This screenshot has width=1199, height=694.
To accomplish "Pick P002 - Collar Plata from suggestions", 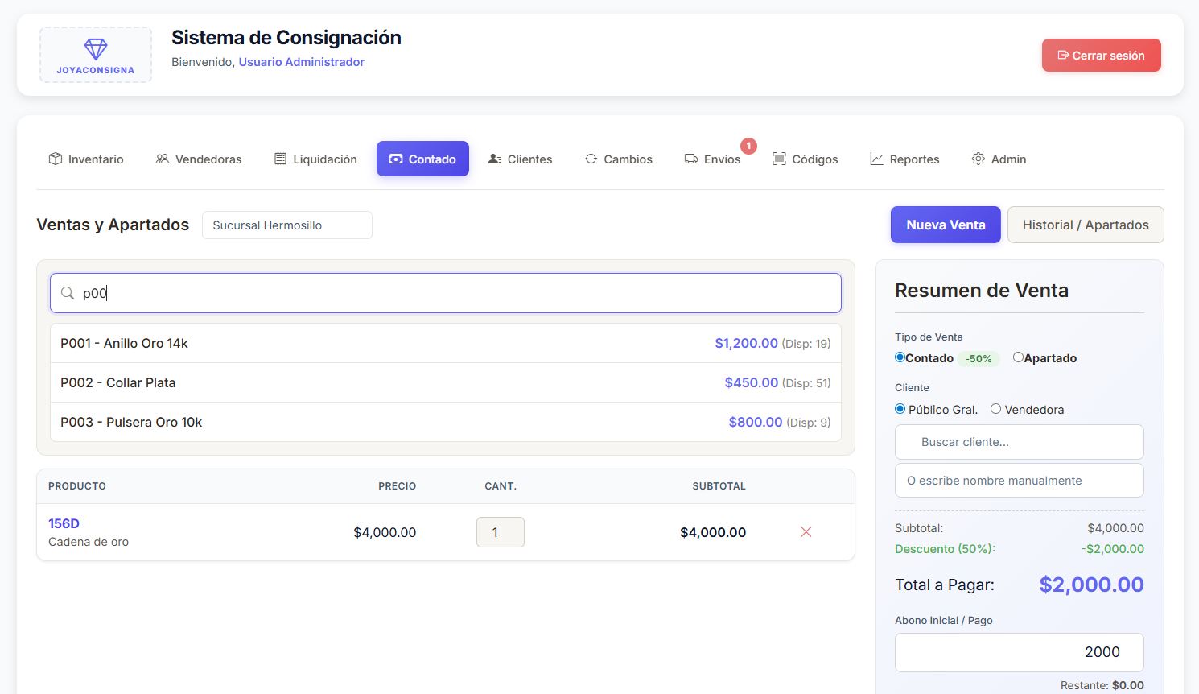I will (x=446, y=382).
